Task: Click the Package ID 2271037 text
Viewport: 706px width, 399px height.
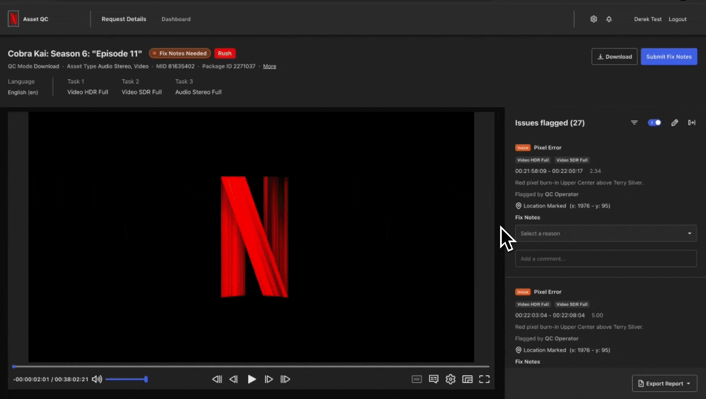Action: pyautogui.click(x=229, y=66)
